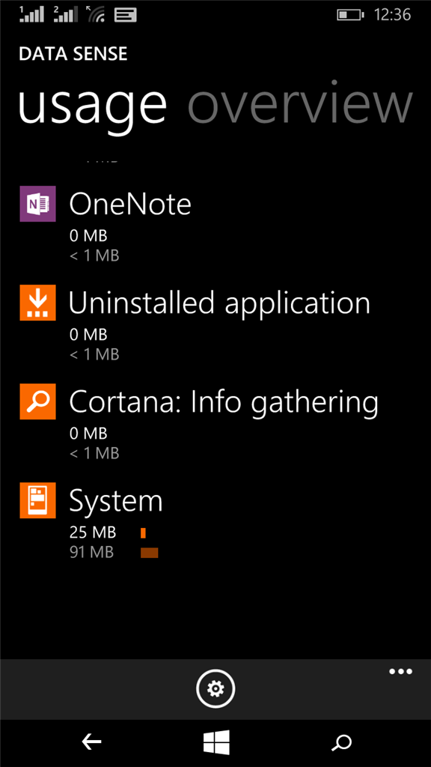Tap the orange 91 MB usage bar
Screen dimensions: 431x767
pos(150,552)
